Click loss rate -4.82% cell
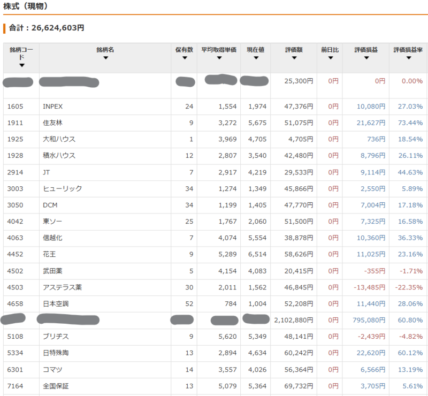Viewport: 428px width, 396px height. 411,337
